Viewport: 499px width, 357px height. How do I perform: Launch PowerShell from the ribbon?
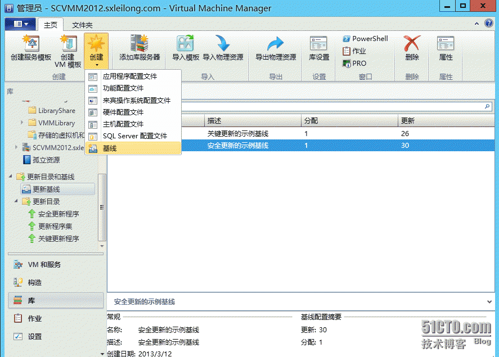pos(365,39)
